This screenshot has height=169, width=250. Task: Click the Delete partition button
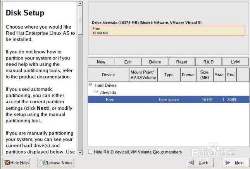pos(155,62)
